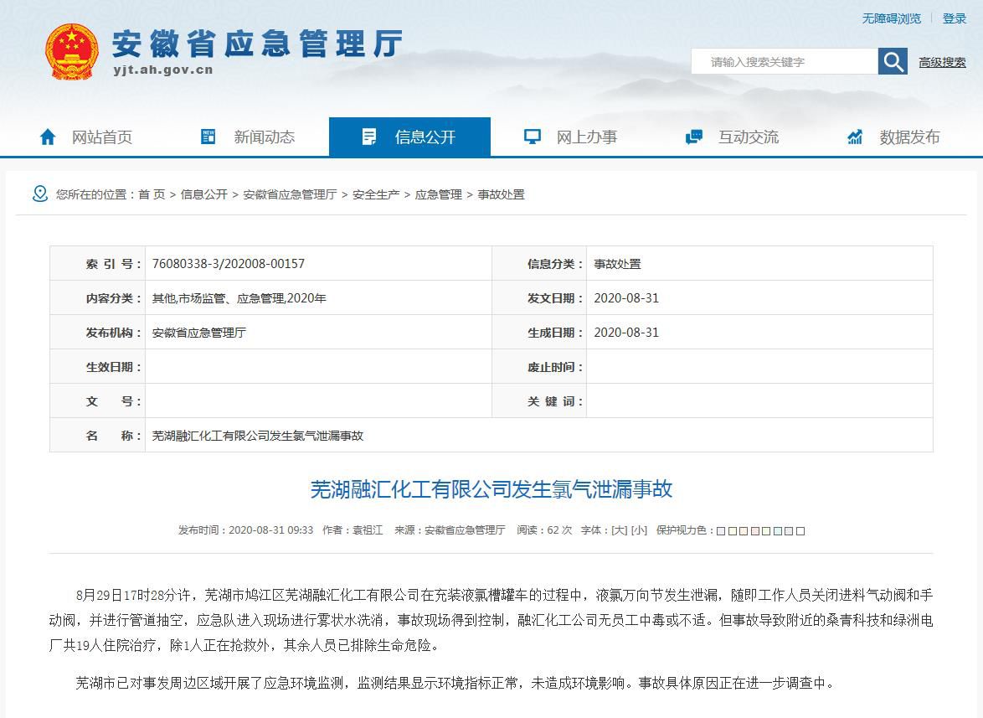983x718 pixels.
Task: Select the first eye-protection color swatch
Action: coord(722,531)
